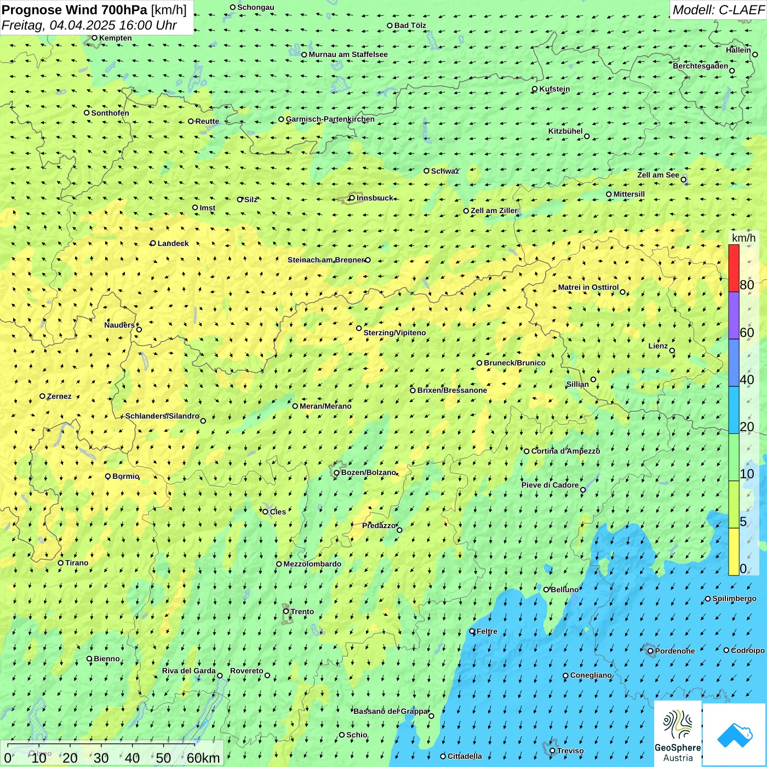Click the 'Modell: C-LAEF' label
Viewport: 767px width, 767px height.
coord(718,10)
